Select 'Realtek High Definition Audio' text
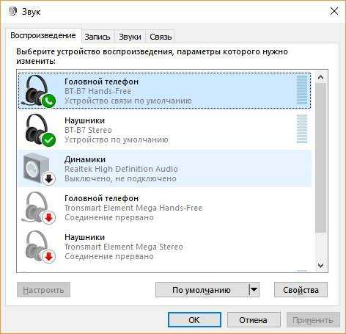346x334 pixels. tap(121, 169)
